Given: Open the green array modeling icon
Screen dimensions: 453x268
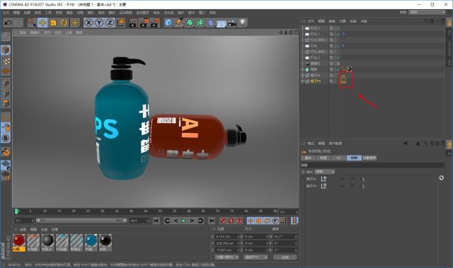Looking at the screenshot, I should click(x=200, y=23).
